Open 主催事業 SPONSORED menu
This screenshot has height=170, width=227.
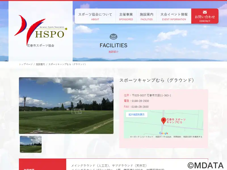point(126,16)
